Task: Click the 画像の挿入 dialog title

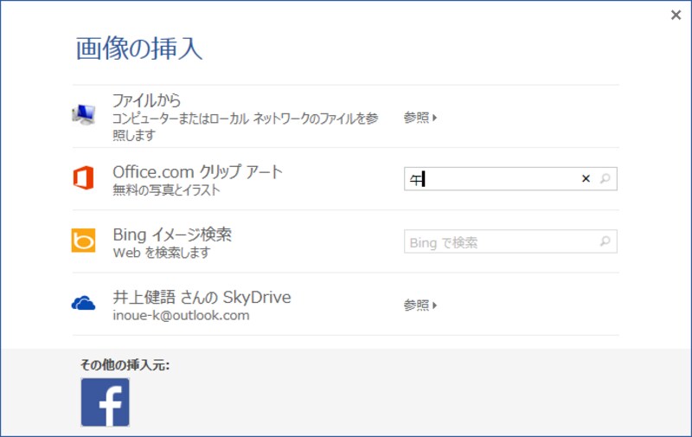Action: coord(139,48)
